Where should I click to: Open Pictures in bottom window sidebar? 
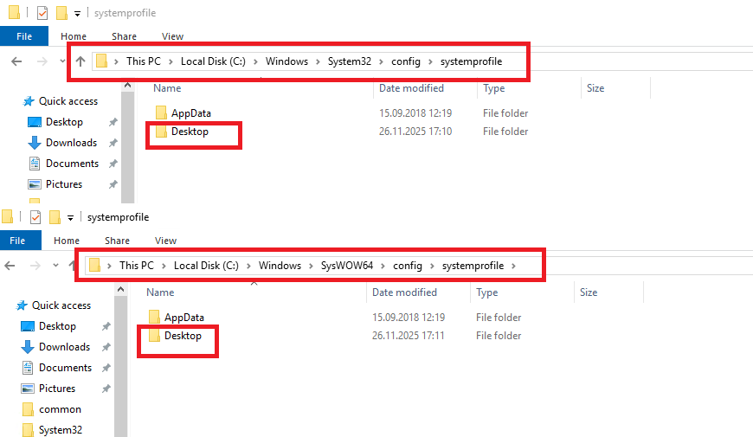pyautogui.click(x=57, y=388)
